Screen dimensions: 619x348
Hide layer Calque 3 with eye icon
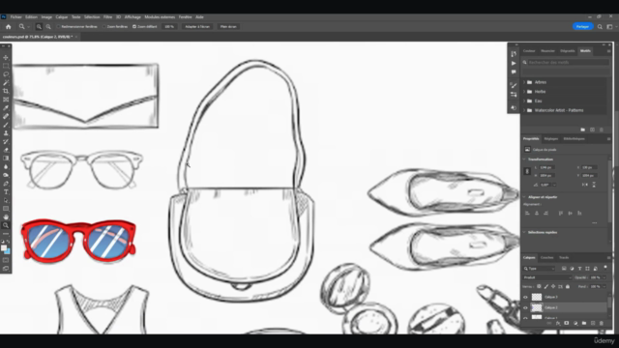(525, 297)
